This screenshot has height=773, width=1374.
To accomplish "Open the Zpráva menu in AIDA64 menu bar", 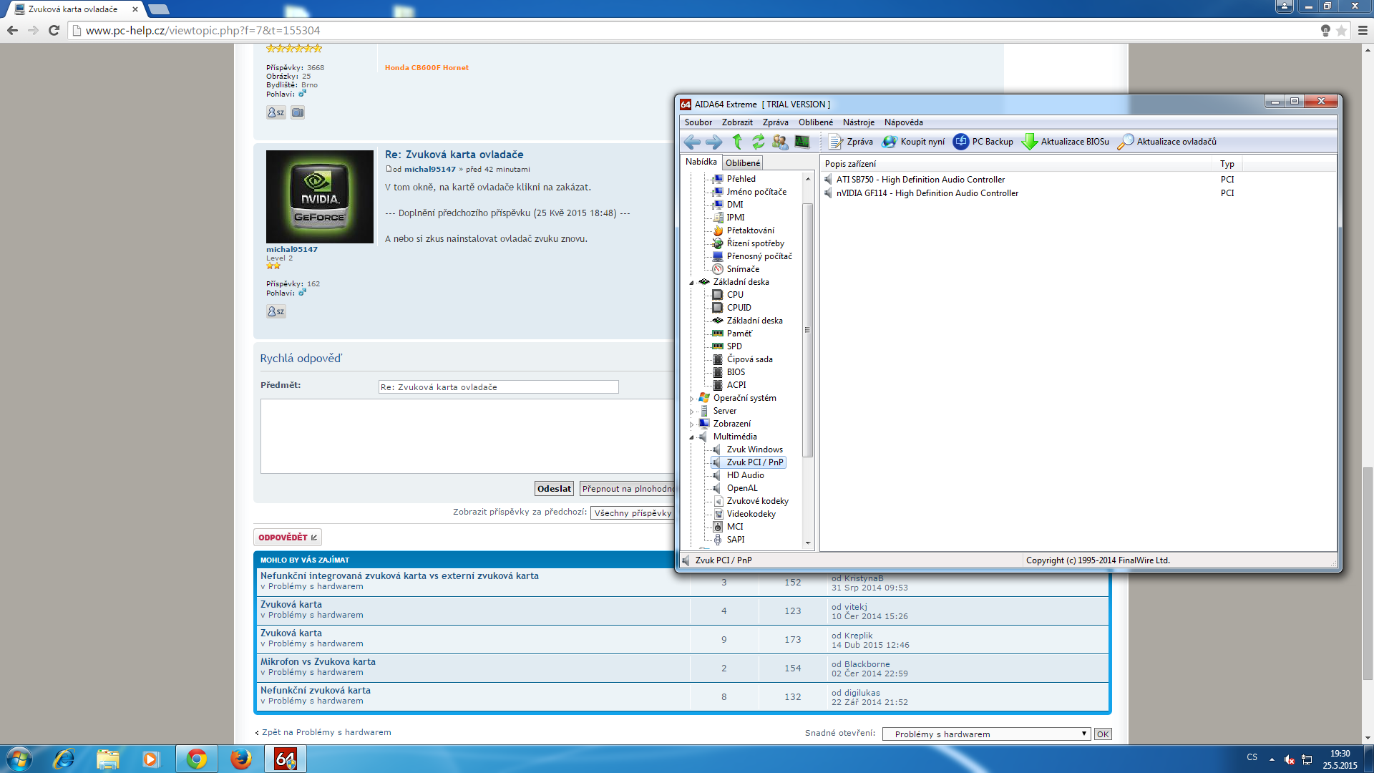I will click(x=775, y=122).
